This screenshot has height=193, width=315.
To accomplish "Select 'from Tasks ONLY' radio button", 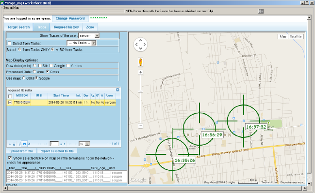I will tap(19, 49).
